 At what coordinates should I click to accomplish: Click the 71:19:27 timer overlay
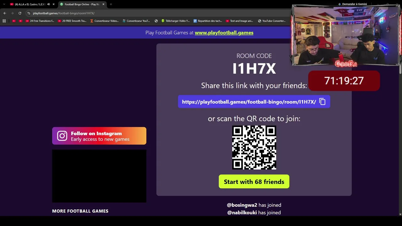coord(344,81)
